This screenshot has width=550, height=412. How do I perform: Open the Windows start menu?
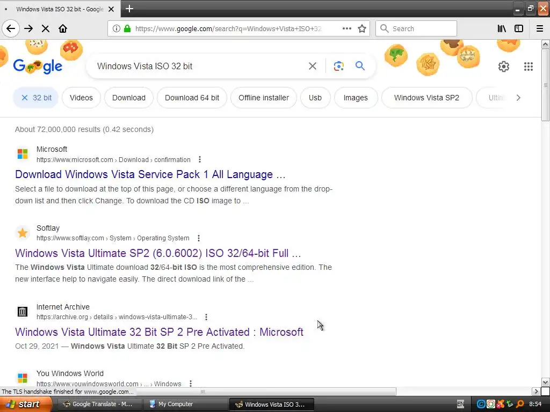[26, 404]
